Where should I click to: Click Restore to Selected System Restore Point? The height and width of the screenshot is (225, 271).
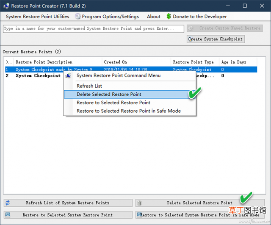[68, 215]
